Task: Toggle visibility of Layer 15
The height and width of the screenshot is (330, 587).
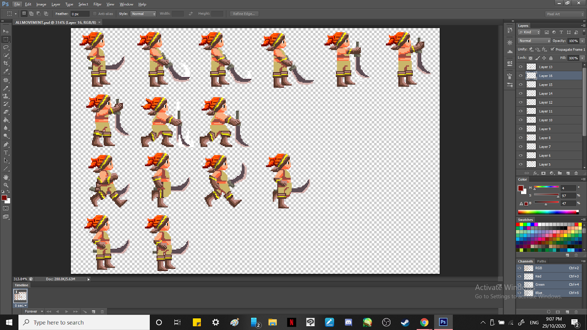Action: 521,84
